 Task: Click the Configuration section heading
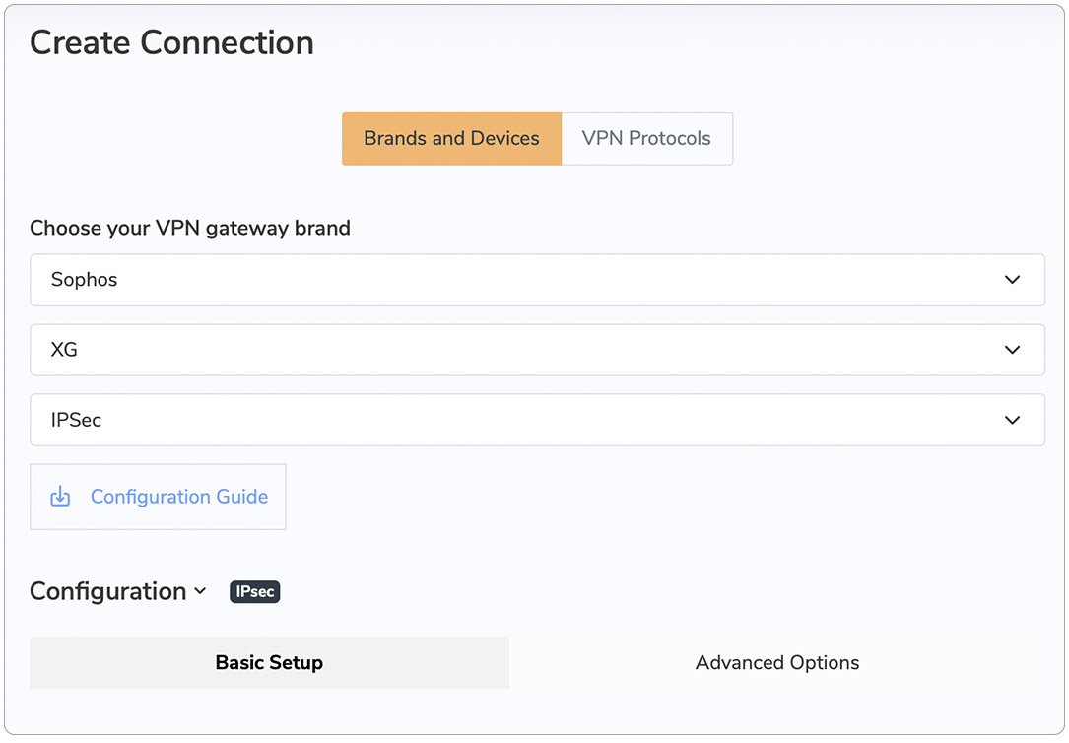coord(108,591)
